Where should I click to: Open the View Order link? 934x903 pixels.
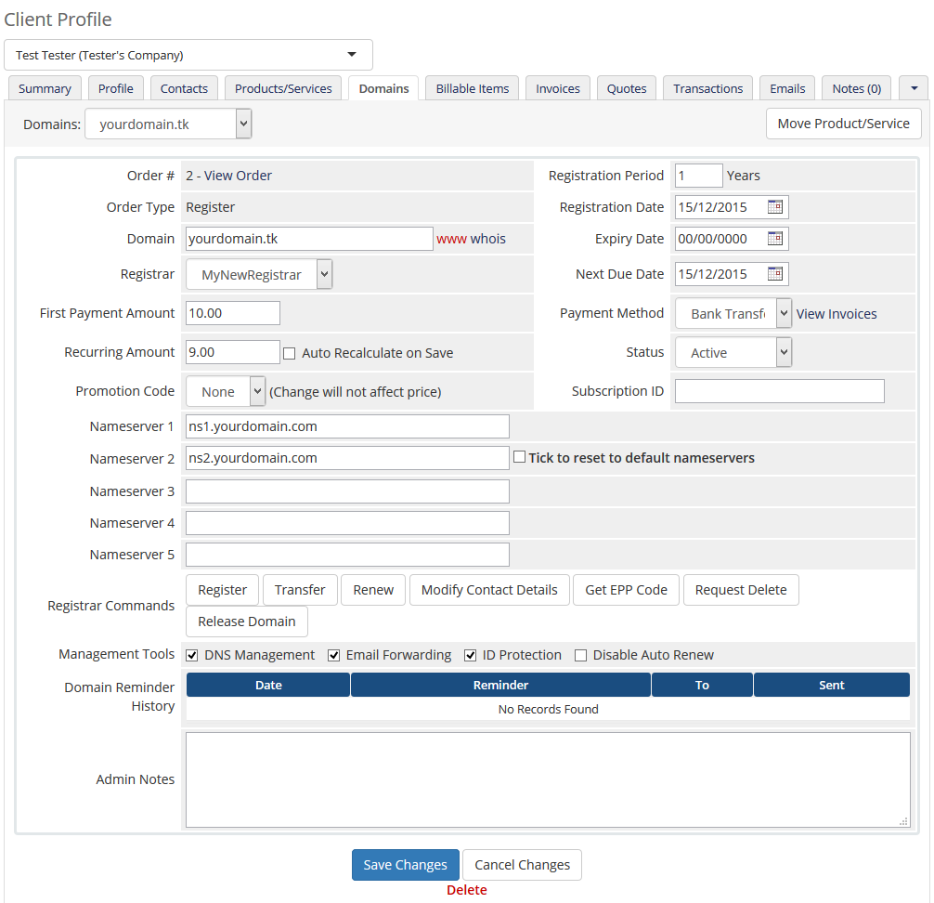[238, 176]
